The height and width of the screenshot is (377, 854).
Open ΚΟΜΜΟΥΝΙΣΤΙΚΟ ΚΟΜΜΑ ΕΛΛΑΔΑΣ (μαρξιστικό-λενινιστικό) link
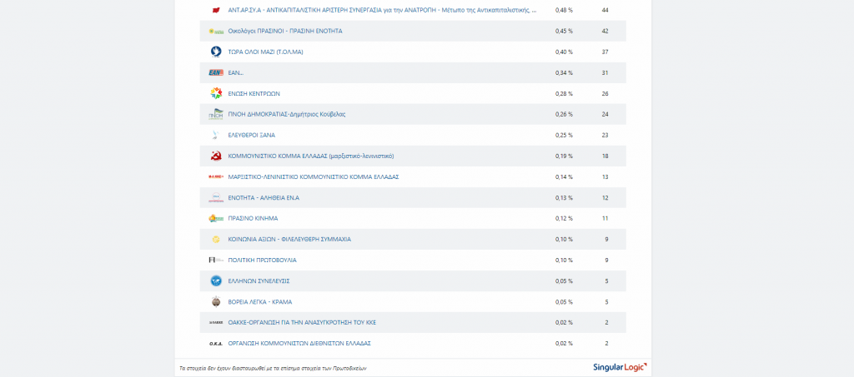(311, 156)
